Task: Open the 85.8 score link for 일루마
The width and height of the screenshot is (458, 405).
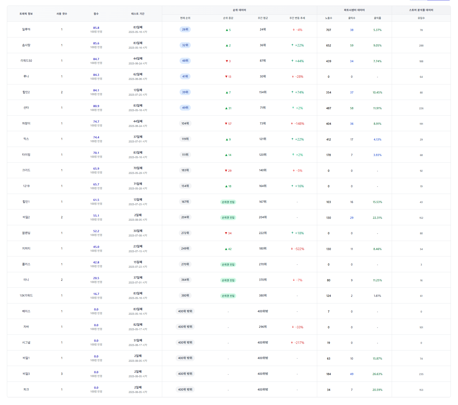Action: (96, 28)
